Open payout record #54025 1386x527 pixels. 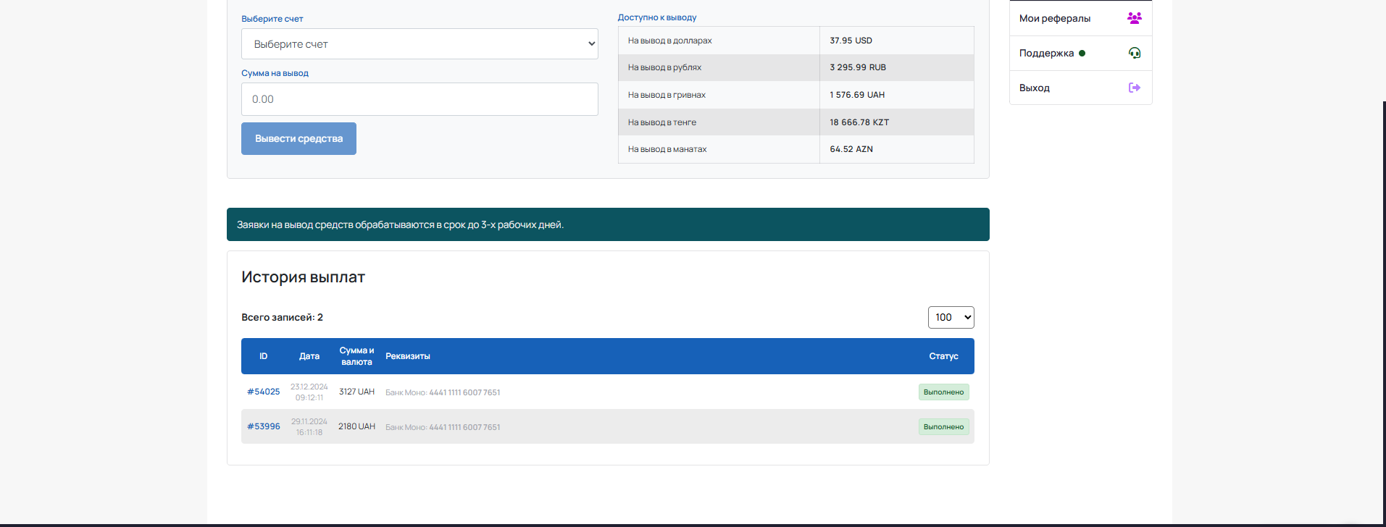pos(264,392)
